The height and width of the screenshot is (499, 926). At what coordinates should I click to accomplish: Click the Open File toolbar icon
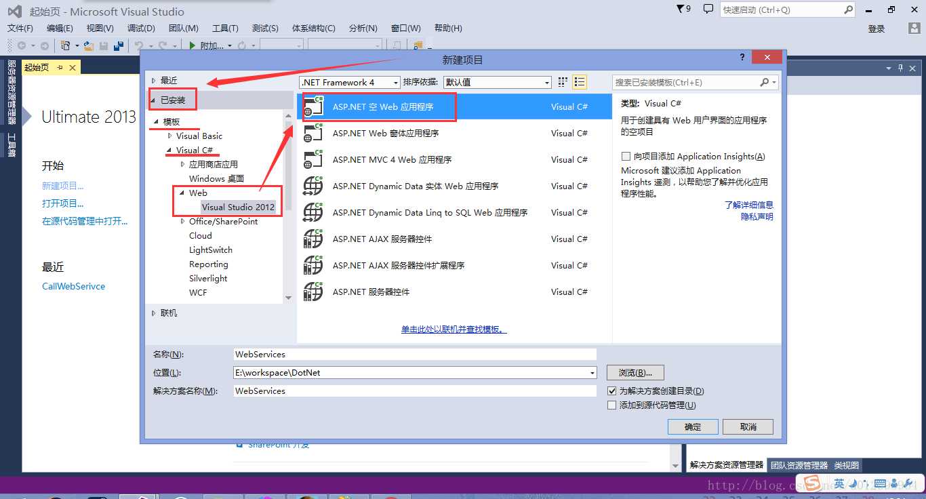[x=88, y=45]
